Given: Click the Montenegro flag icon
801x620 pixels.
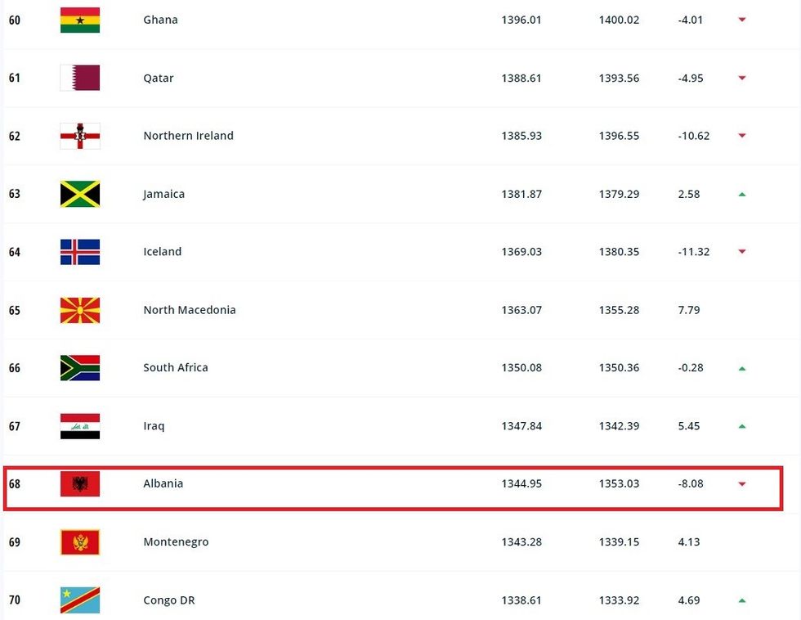Looking at the screenshot, I should 80,542.
